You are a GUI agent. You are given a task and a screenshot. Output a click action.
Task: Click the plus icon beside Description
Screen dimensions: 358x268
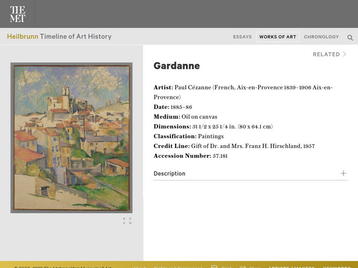[343, 173]
